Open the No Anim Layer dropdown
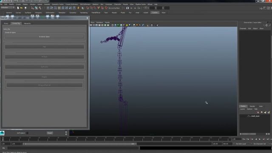The width and height of the screenshot is (272, 153). coord(241,144)
